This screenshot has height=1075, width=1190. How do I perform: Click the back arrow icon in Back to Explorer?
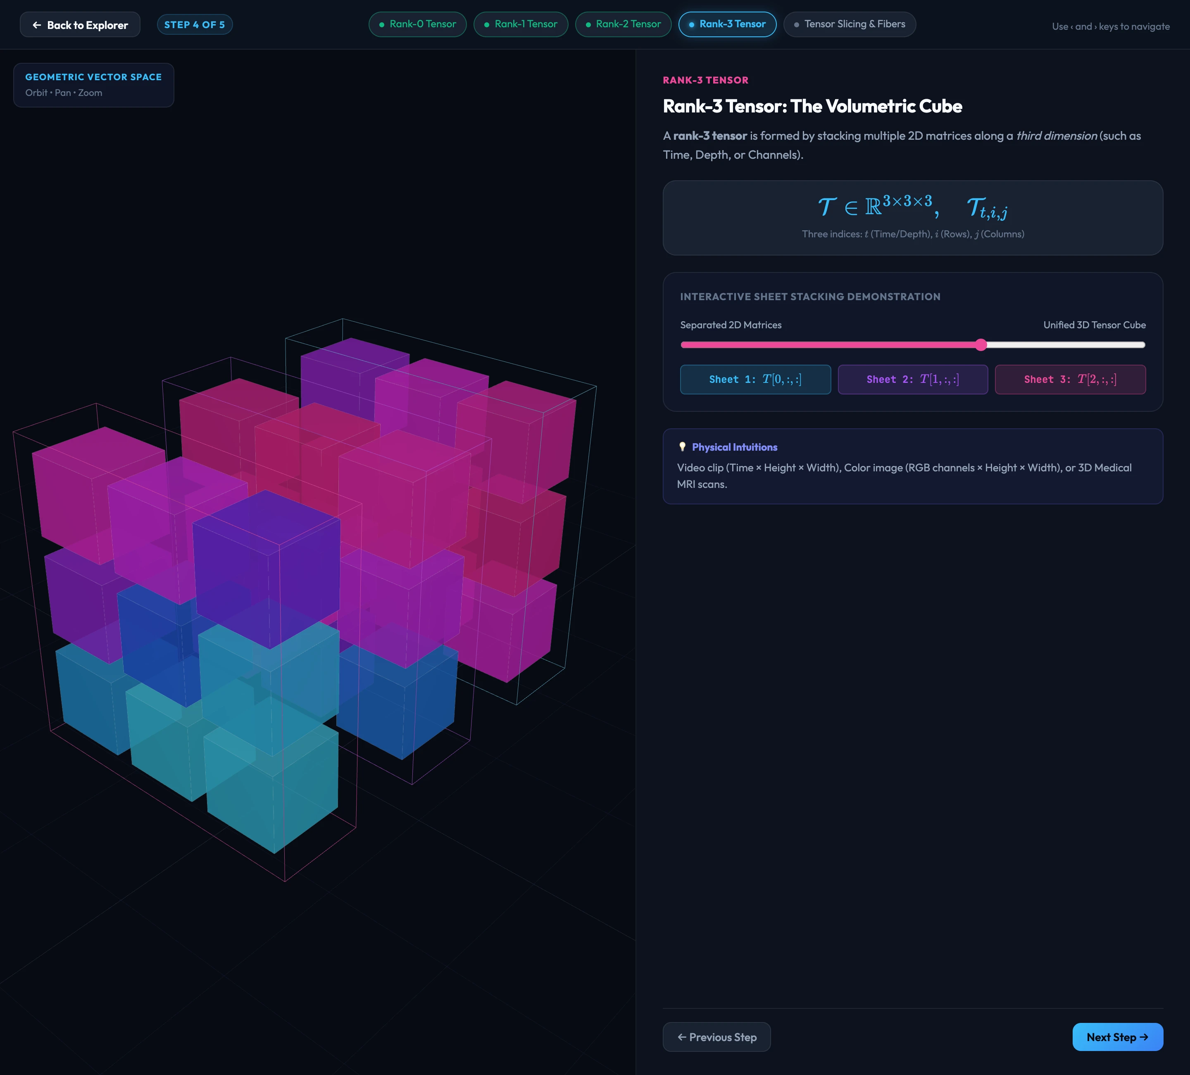click(37, 25)
